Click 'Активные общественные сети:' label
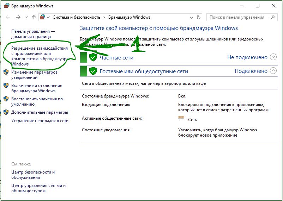 112,118
